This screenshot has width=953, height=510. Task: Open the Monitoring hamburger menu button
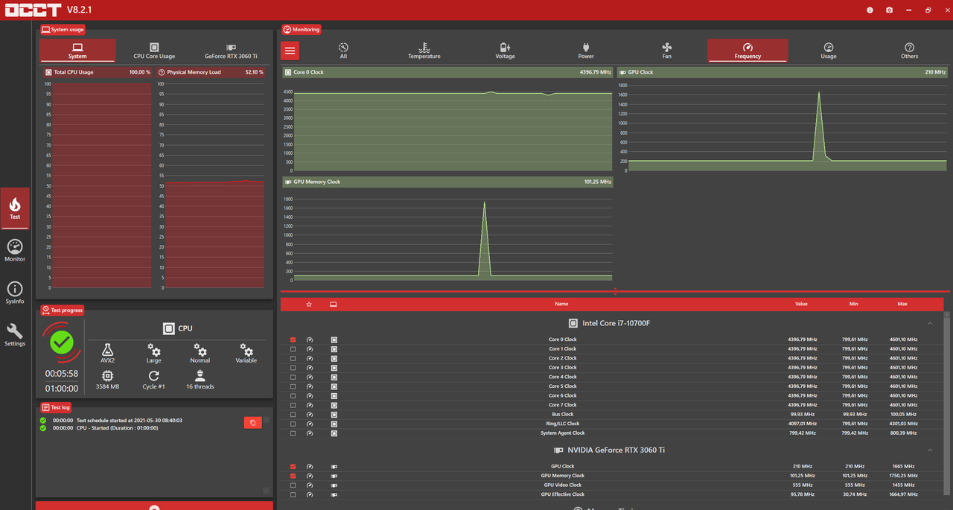pyautogui.click(x=290, y=51)
